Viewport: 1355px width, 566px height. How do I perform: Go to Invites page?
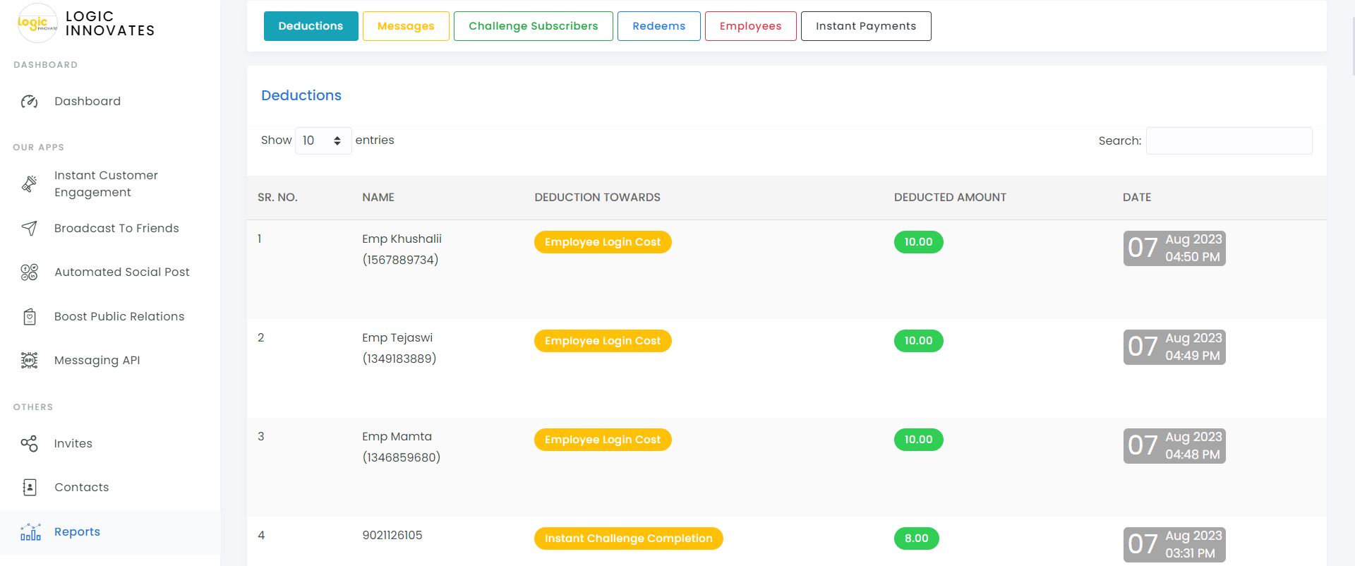73,443
